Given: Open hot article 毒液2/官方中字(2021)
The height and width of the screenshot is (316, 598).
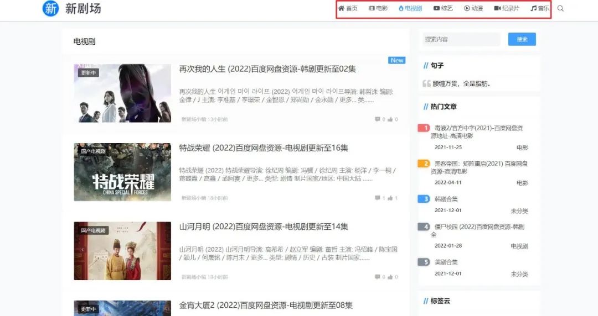Looking at the screenshot, I should [477, 131].
